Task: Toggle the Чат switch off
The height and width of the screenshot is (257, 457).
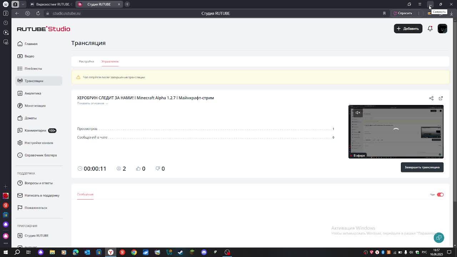Action: [440, 195]
